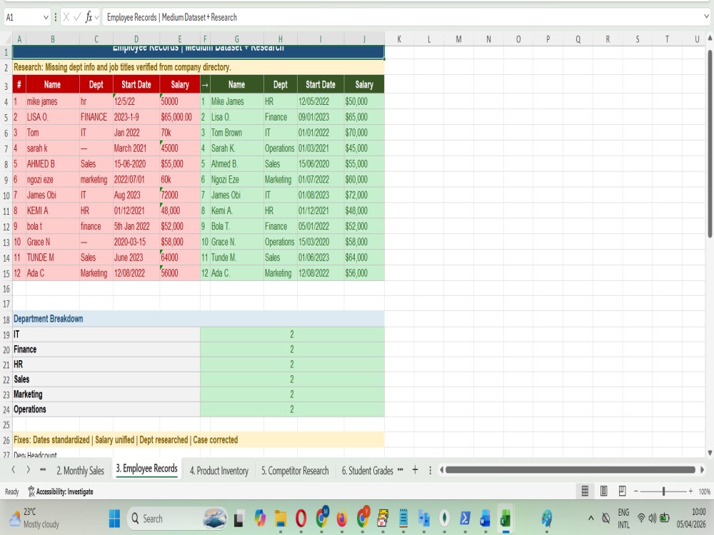Click cell containing 'mike james'
Viewport: 714px width, 535px height.
52,101
